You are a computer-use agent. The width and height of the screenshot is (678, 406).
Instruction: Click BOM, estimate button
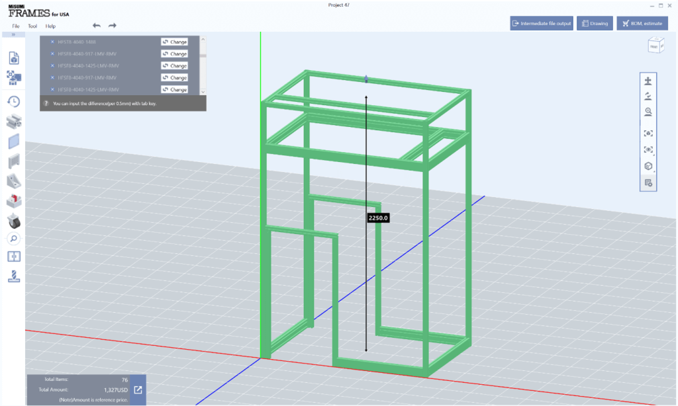click(642, 23)
